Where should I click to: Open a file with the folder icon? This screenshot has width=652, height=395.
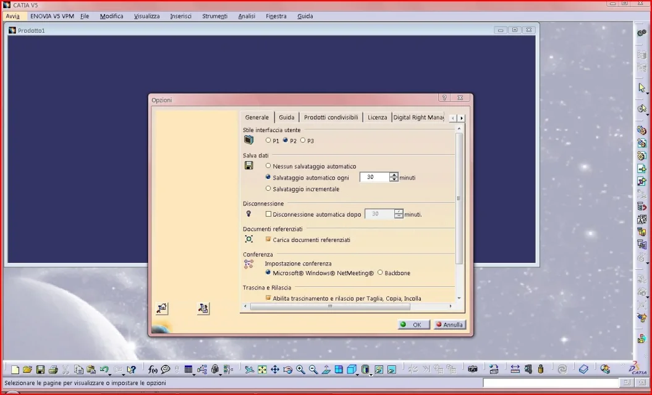[27, 370]
